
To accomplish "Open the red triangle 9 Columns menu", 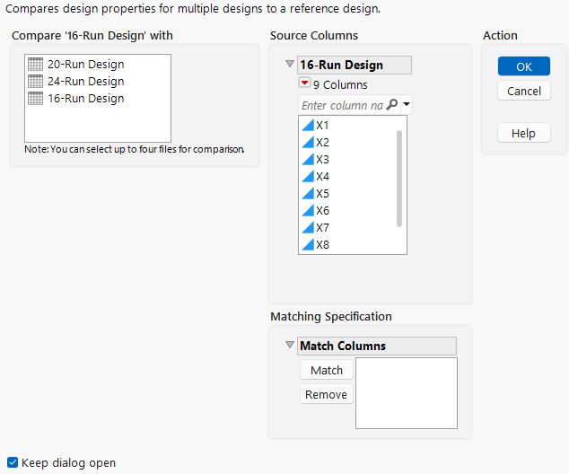I will [x=305, y=85].
